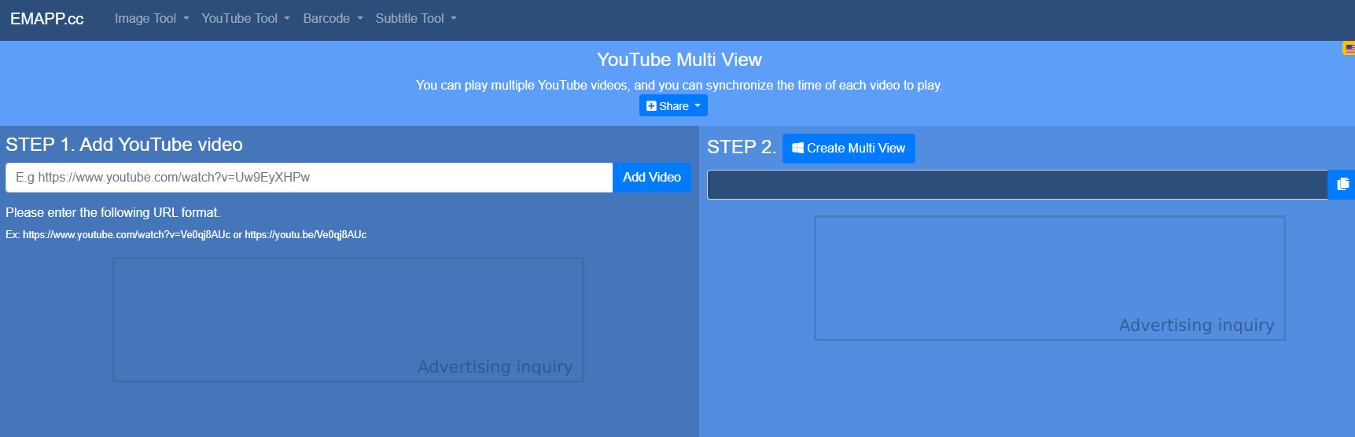Click the EMAPP.cc site logo
The image size is (1355, 437).
pyautogui.click(x=46, y=19)
